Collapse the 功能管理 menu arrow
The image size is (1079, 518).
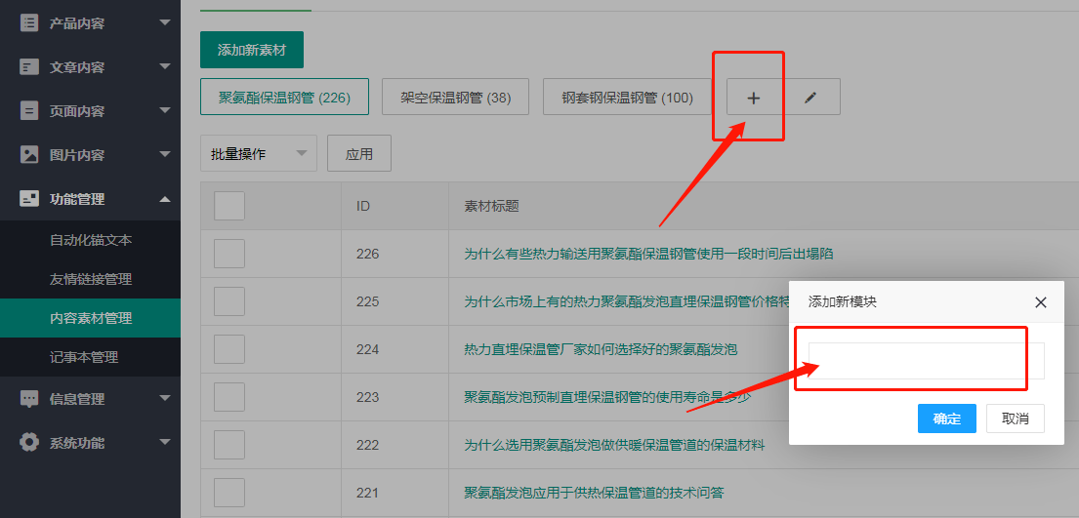point(164,199)
